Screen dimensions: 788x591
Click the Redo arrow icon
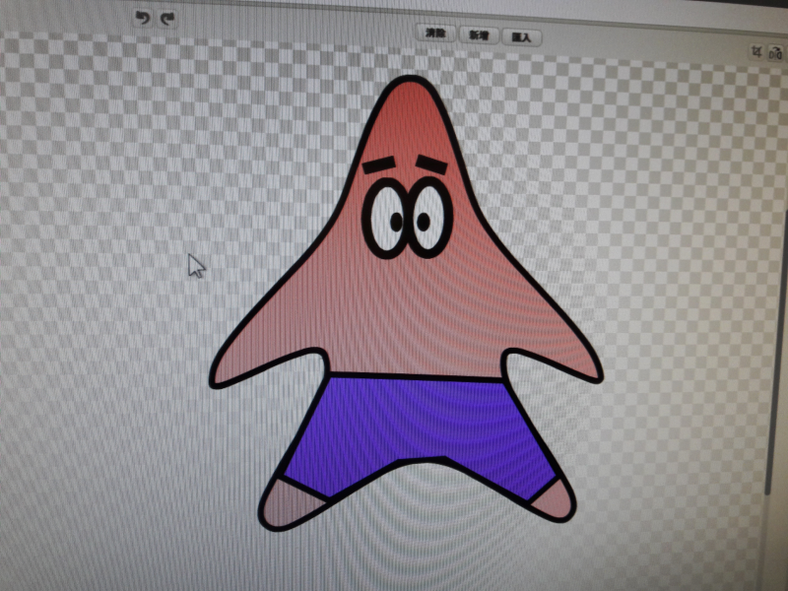point(167,19)
